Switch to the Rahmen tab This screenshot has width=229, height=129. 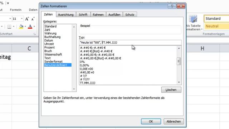tap(98, 15)
